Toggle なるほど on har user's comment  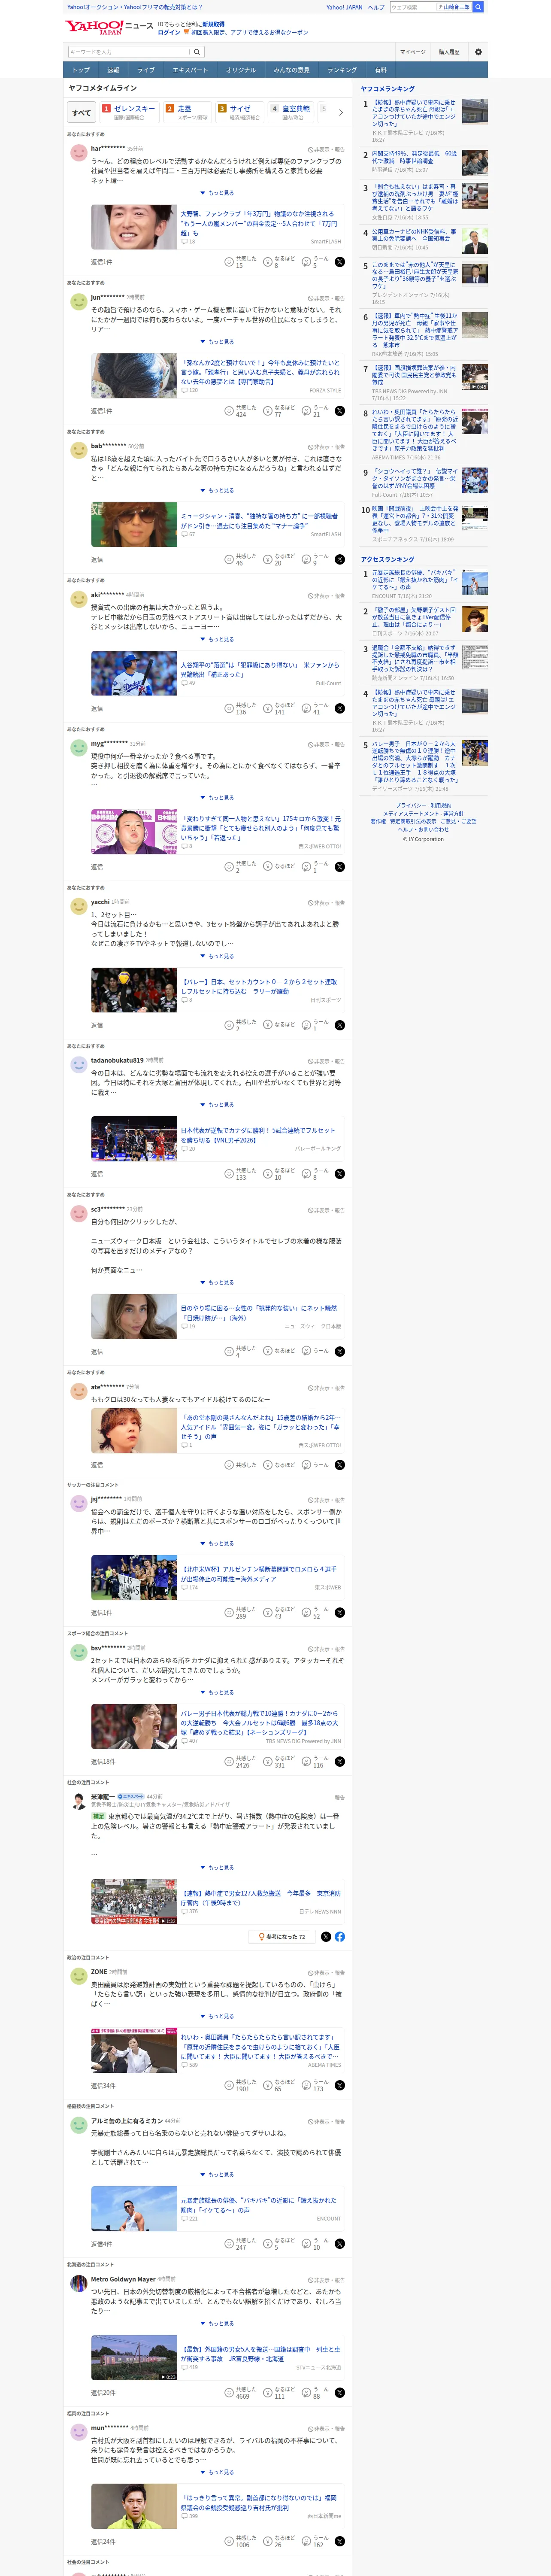(279, 262)
